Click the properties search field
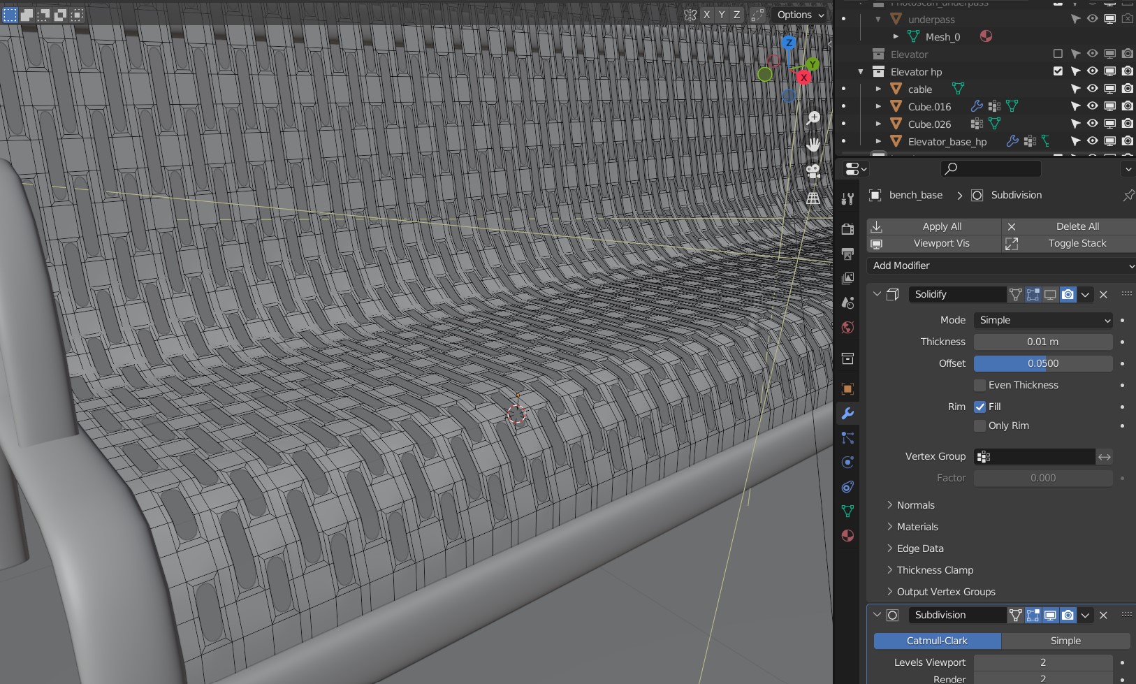Viewport: 1136px width, 684px height. (x=991, y=168)
